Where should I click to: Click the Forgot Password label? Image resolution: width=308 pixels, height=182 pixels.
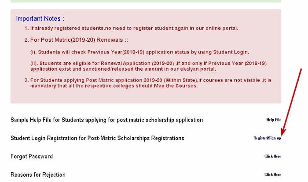pos(32,157)
